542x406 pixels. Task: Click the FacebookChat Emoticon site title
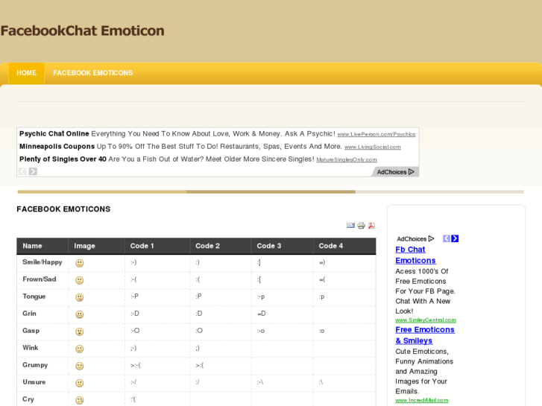[x=82, y=31]
